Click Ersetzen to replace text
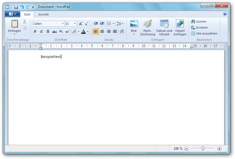This screenshot has width=235, height=159. [199, 27]
